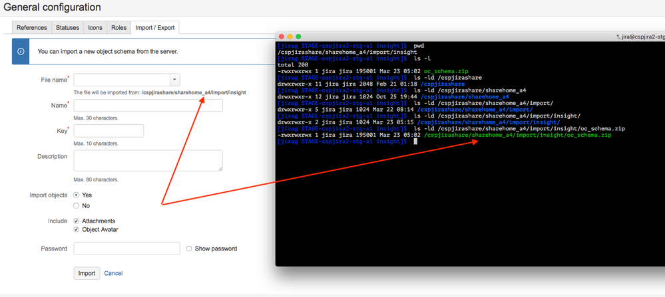Click the Password input field
Screen dimensions: 665x297
126,248
